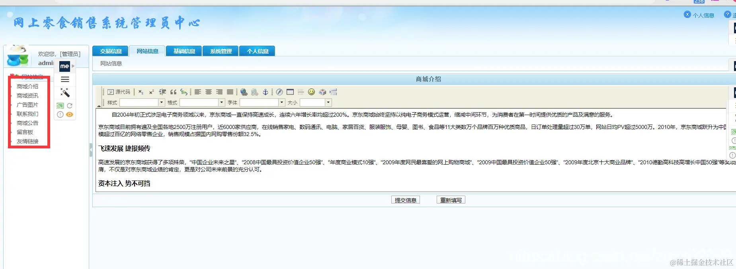Open 联系我们 in the sidebar
The height and width of the screenshot is (269, 736).
tap(27, 114)
